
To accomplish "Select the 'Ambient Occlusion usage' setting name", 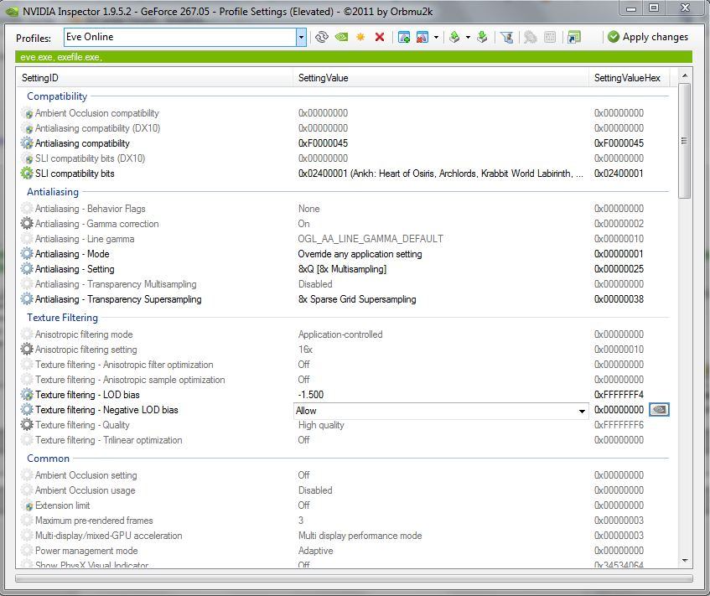I will pos(86,490).
